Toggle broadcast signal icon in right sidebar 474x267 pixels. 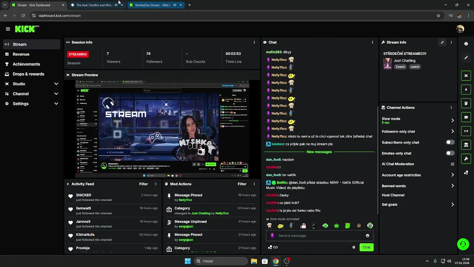[466, 131]
